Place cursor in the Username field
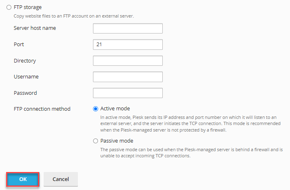The image size is (290, 190). click(128, 77)
